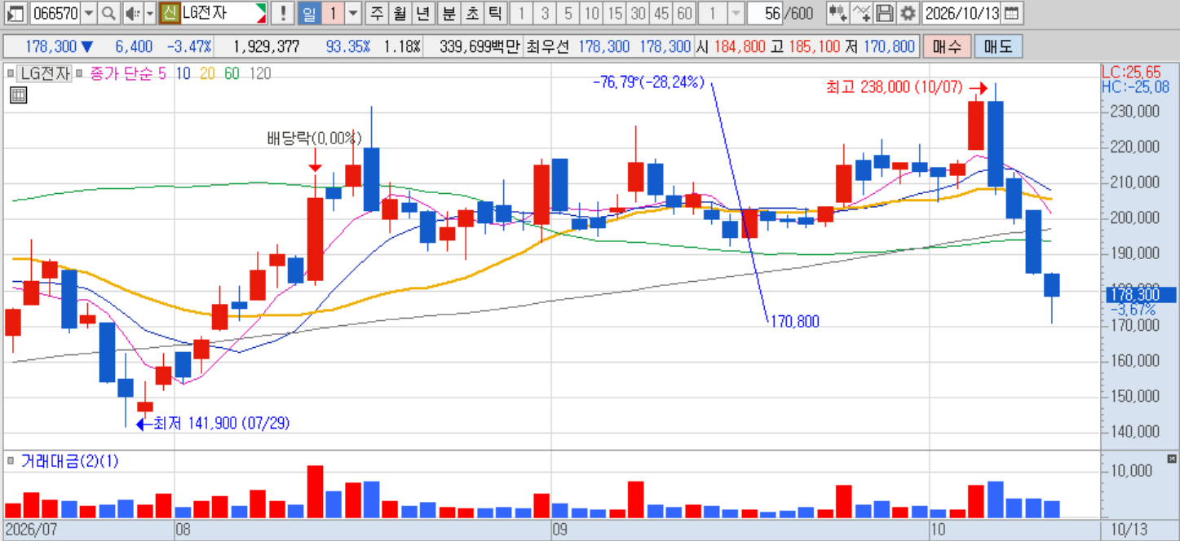Open the disabled interval dropdown after 60

point(736,13)
